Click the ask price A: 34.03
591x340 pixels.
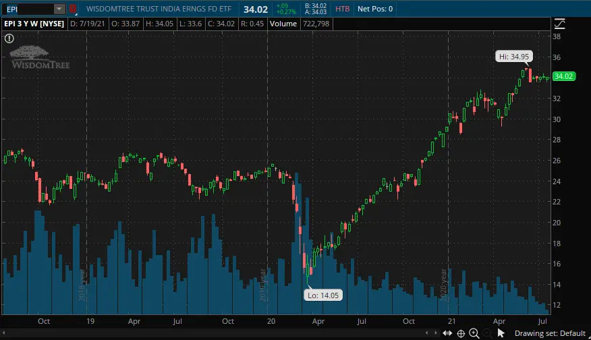click(x=316, y=12)
